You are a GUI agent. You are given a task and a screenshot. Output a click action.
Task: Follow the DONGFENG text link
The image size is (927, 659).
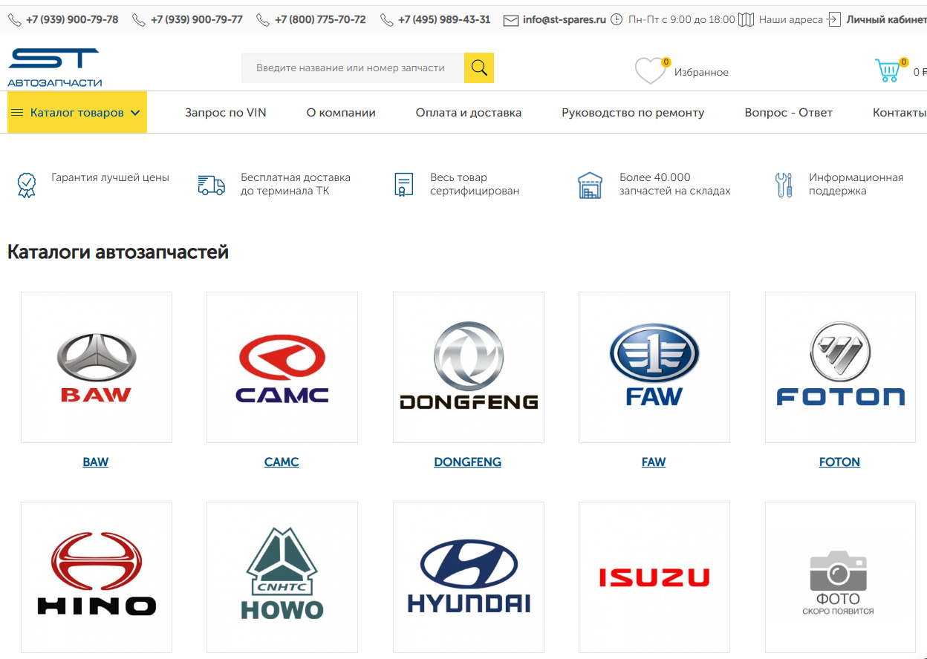pyautogui.click(x=468, y=462)
